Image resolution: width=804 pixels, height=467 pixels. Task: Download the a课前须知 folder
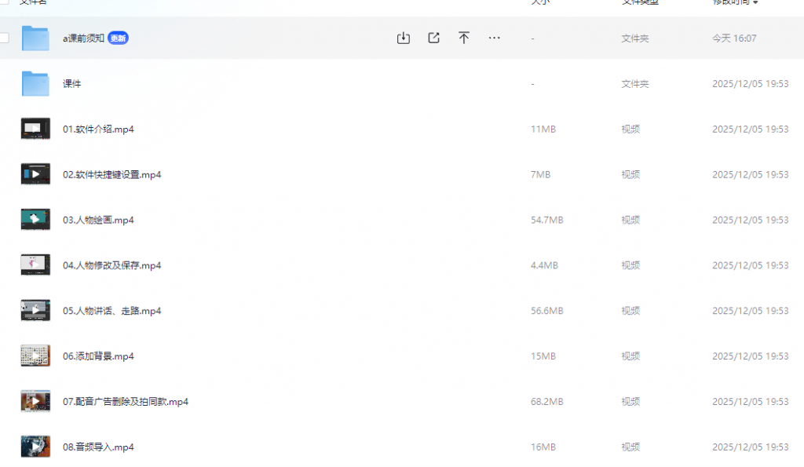pyautogui.click(x=404, y=38)
